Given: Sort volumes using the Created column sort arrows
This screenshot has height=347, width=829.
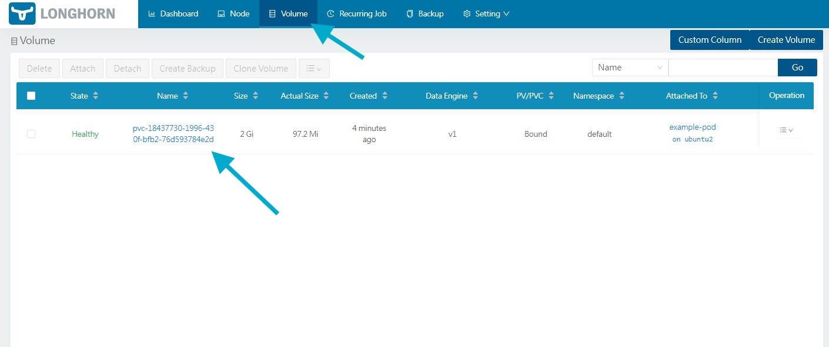Looking at the screenshot, I should pyautogui.click(x=385, y=95).
